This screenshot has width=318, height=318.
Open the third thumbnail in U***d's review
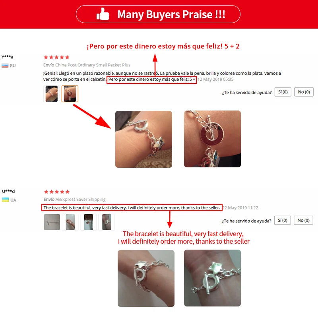click(x=88, y=222)
